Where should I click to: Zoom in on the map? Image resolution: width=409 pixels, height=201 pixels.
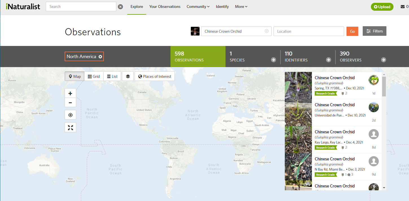[x=70, y=93]
